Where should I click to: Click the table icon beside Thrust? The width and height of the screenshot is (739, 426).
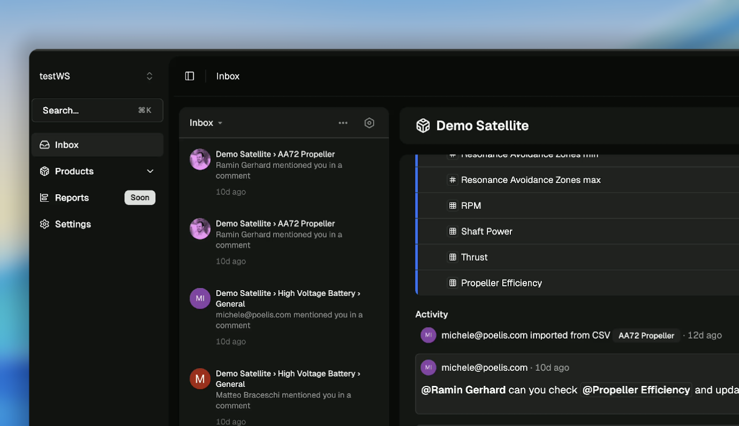453,257
